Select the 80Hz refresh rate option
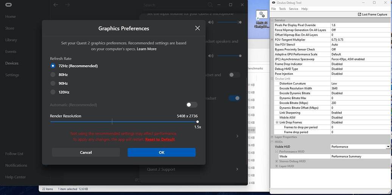 [x=53, y=75]
